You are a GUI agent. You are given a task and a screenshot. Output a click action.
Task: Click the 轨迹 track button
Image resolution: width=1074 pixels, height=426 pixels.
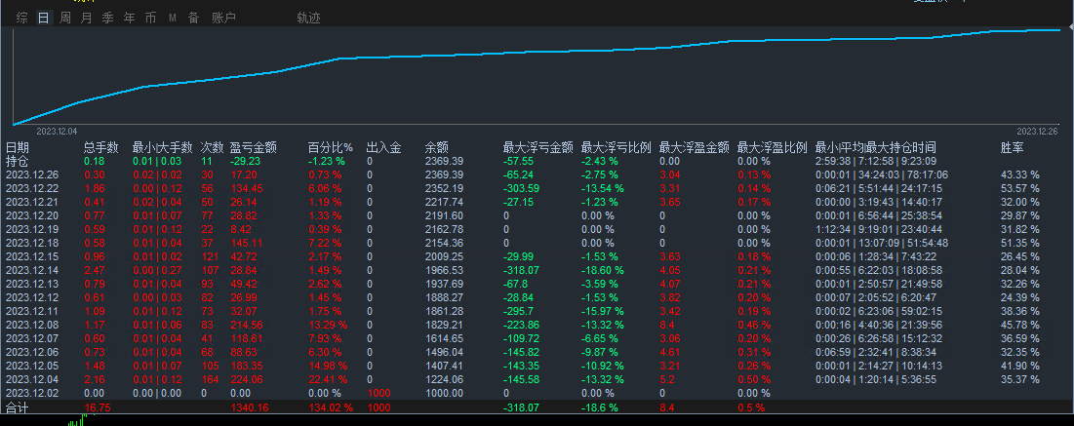tap(308, 18)
